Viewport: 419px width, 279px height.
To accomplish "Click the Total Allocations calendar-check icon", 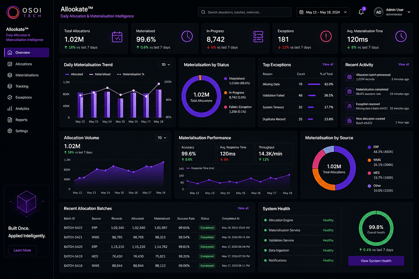I will tap(117, 37).
